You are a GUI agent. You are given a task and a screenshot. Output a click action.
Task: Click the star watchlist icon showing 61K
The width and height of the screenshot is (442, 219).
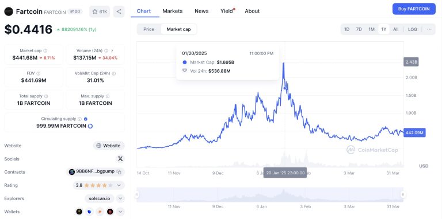click(100, 11)
